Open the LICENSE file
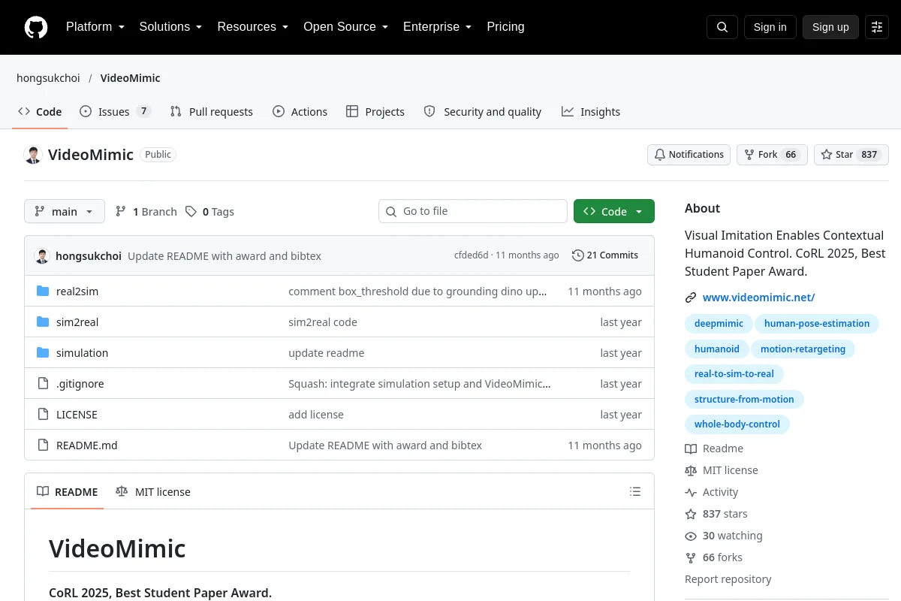The height and width of the screenshot is (601, 901). coord(77,415)
